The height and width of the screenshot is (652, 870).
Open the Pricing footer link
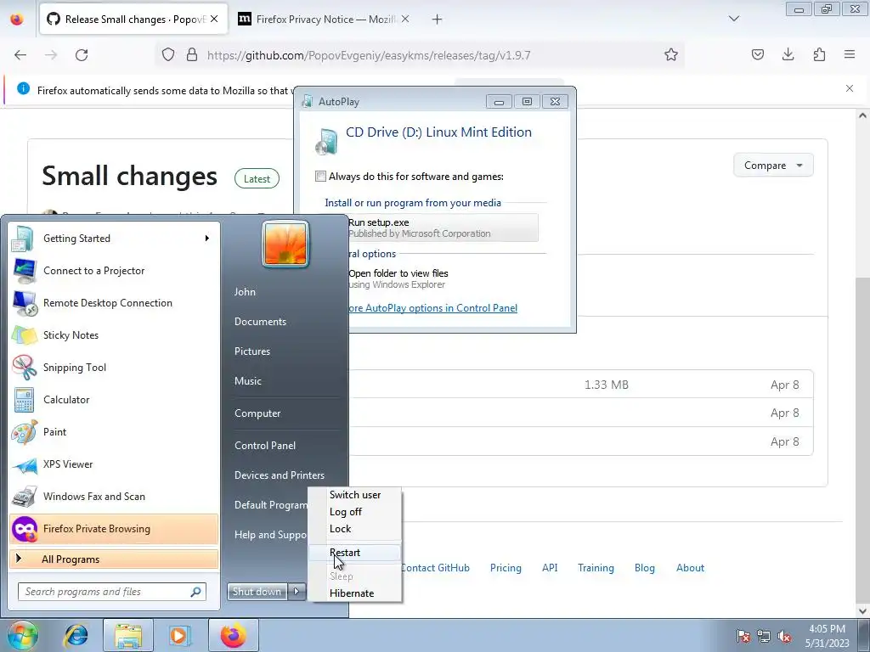[506, 568]
